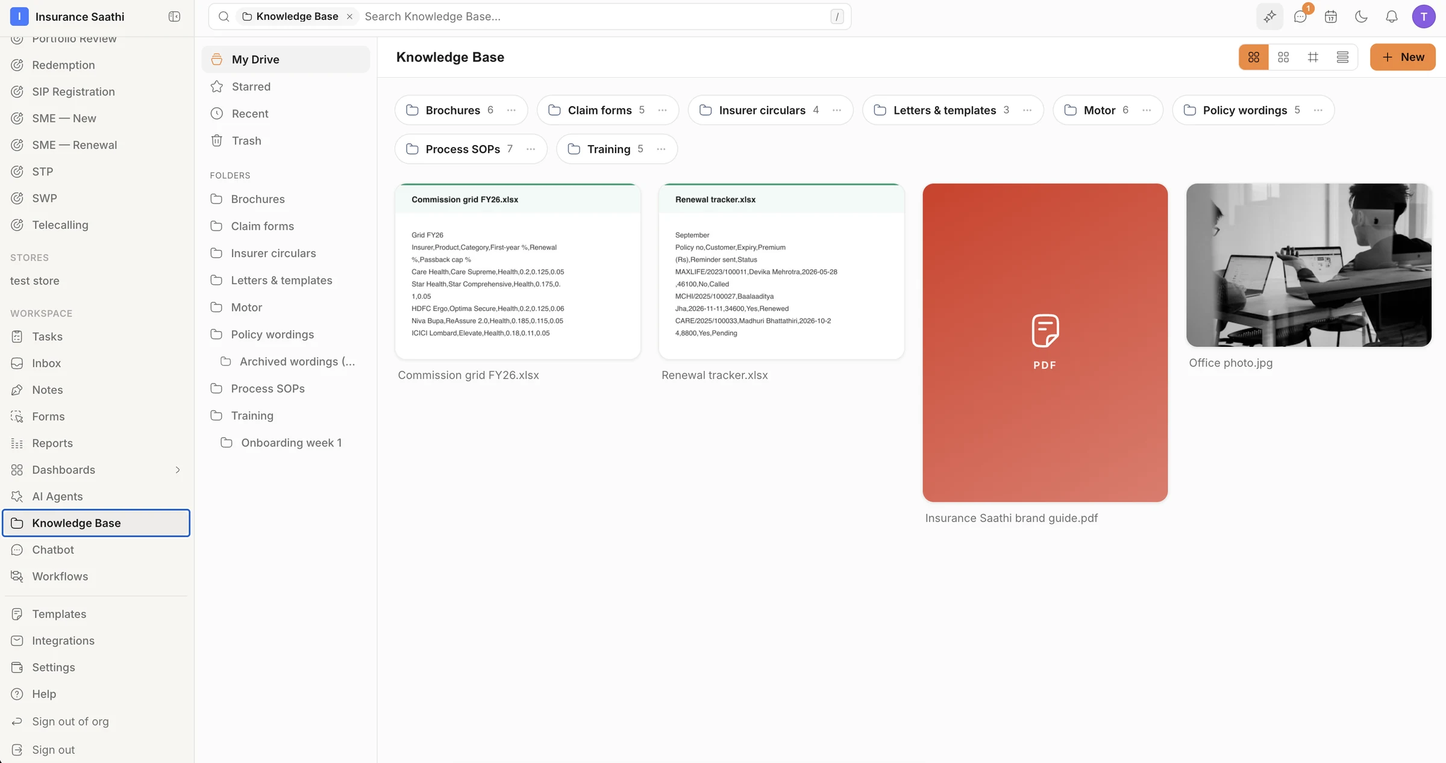The width and height of the screenshot is (1446, 763).
Task: Open Archived wordings subfolder in tree
Action: (x=288, y=361)
